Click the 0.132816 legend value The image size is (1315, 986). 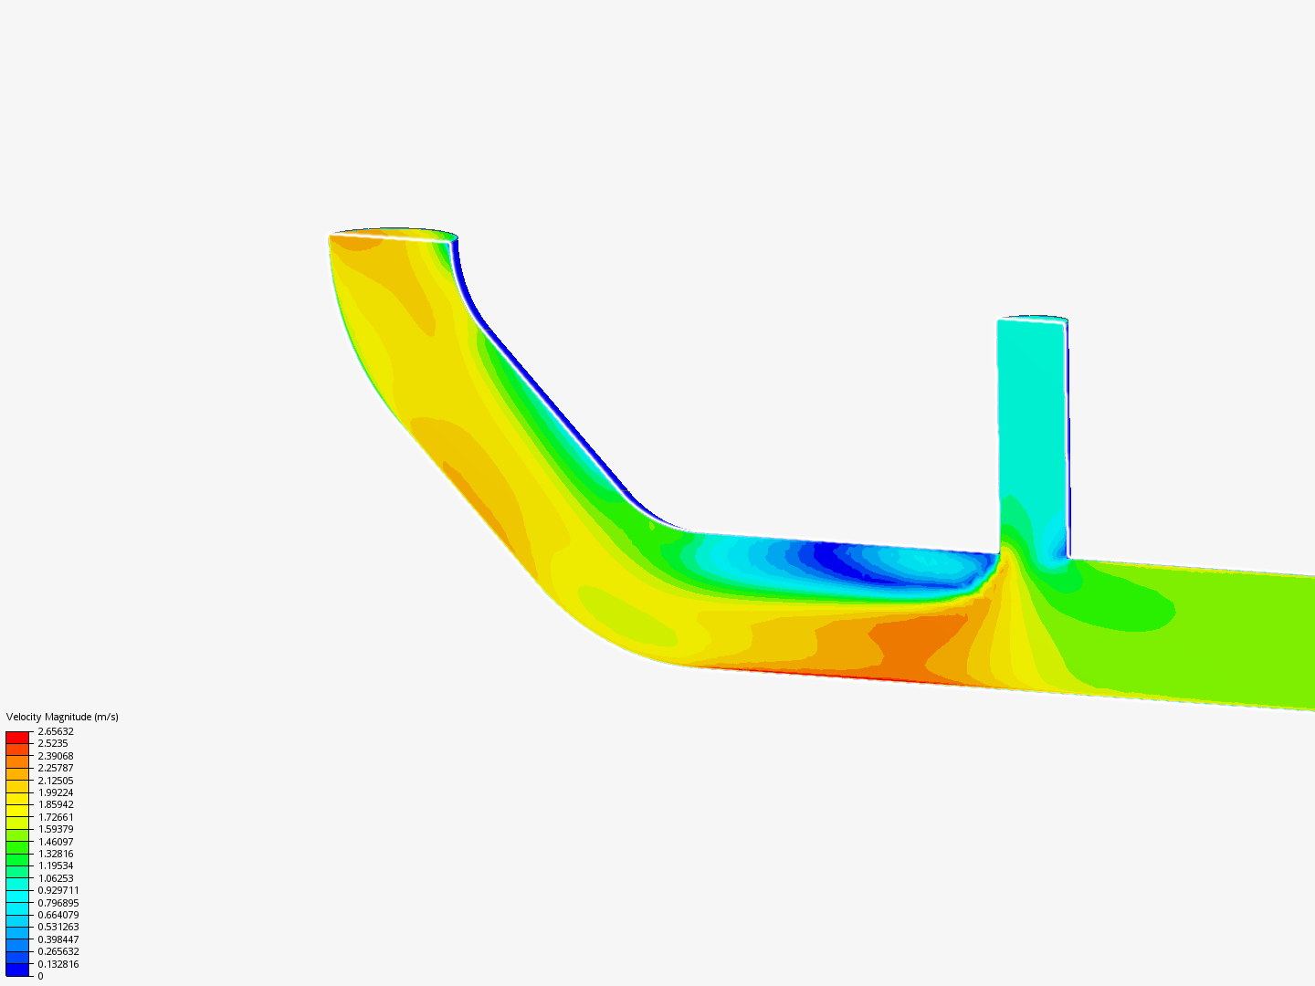(58, 964)
